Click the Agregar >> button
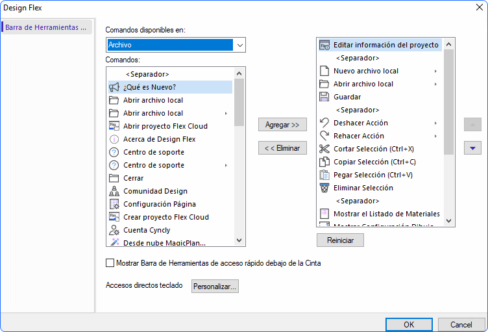The image size is (488, 332). coord(282,125)
